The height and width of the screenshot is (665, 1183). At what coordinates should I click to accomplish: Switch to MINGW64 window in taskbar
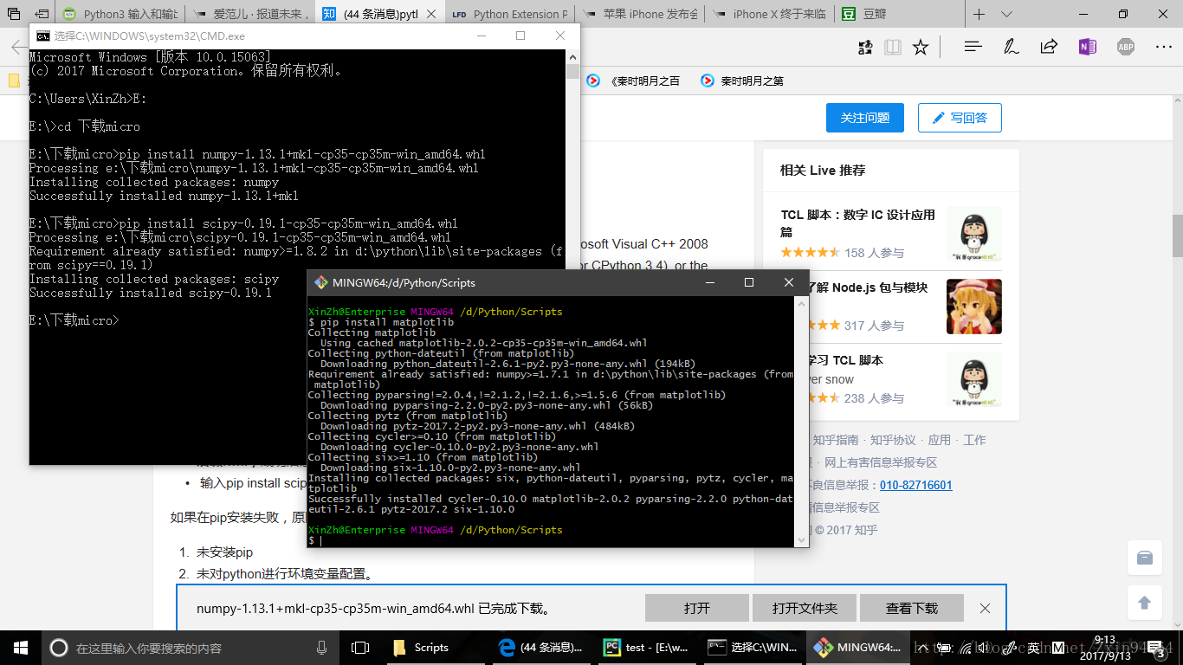pos(859,647)
